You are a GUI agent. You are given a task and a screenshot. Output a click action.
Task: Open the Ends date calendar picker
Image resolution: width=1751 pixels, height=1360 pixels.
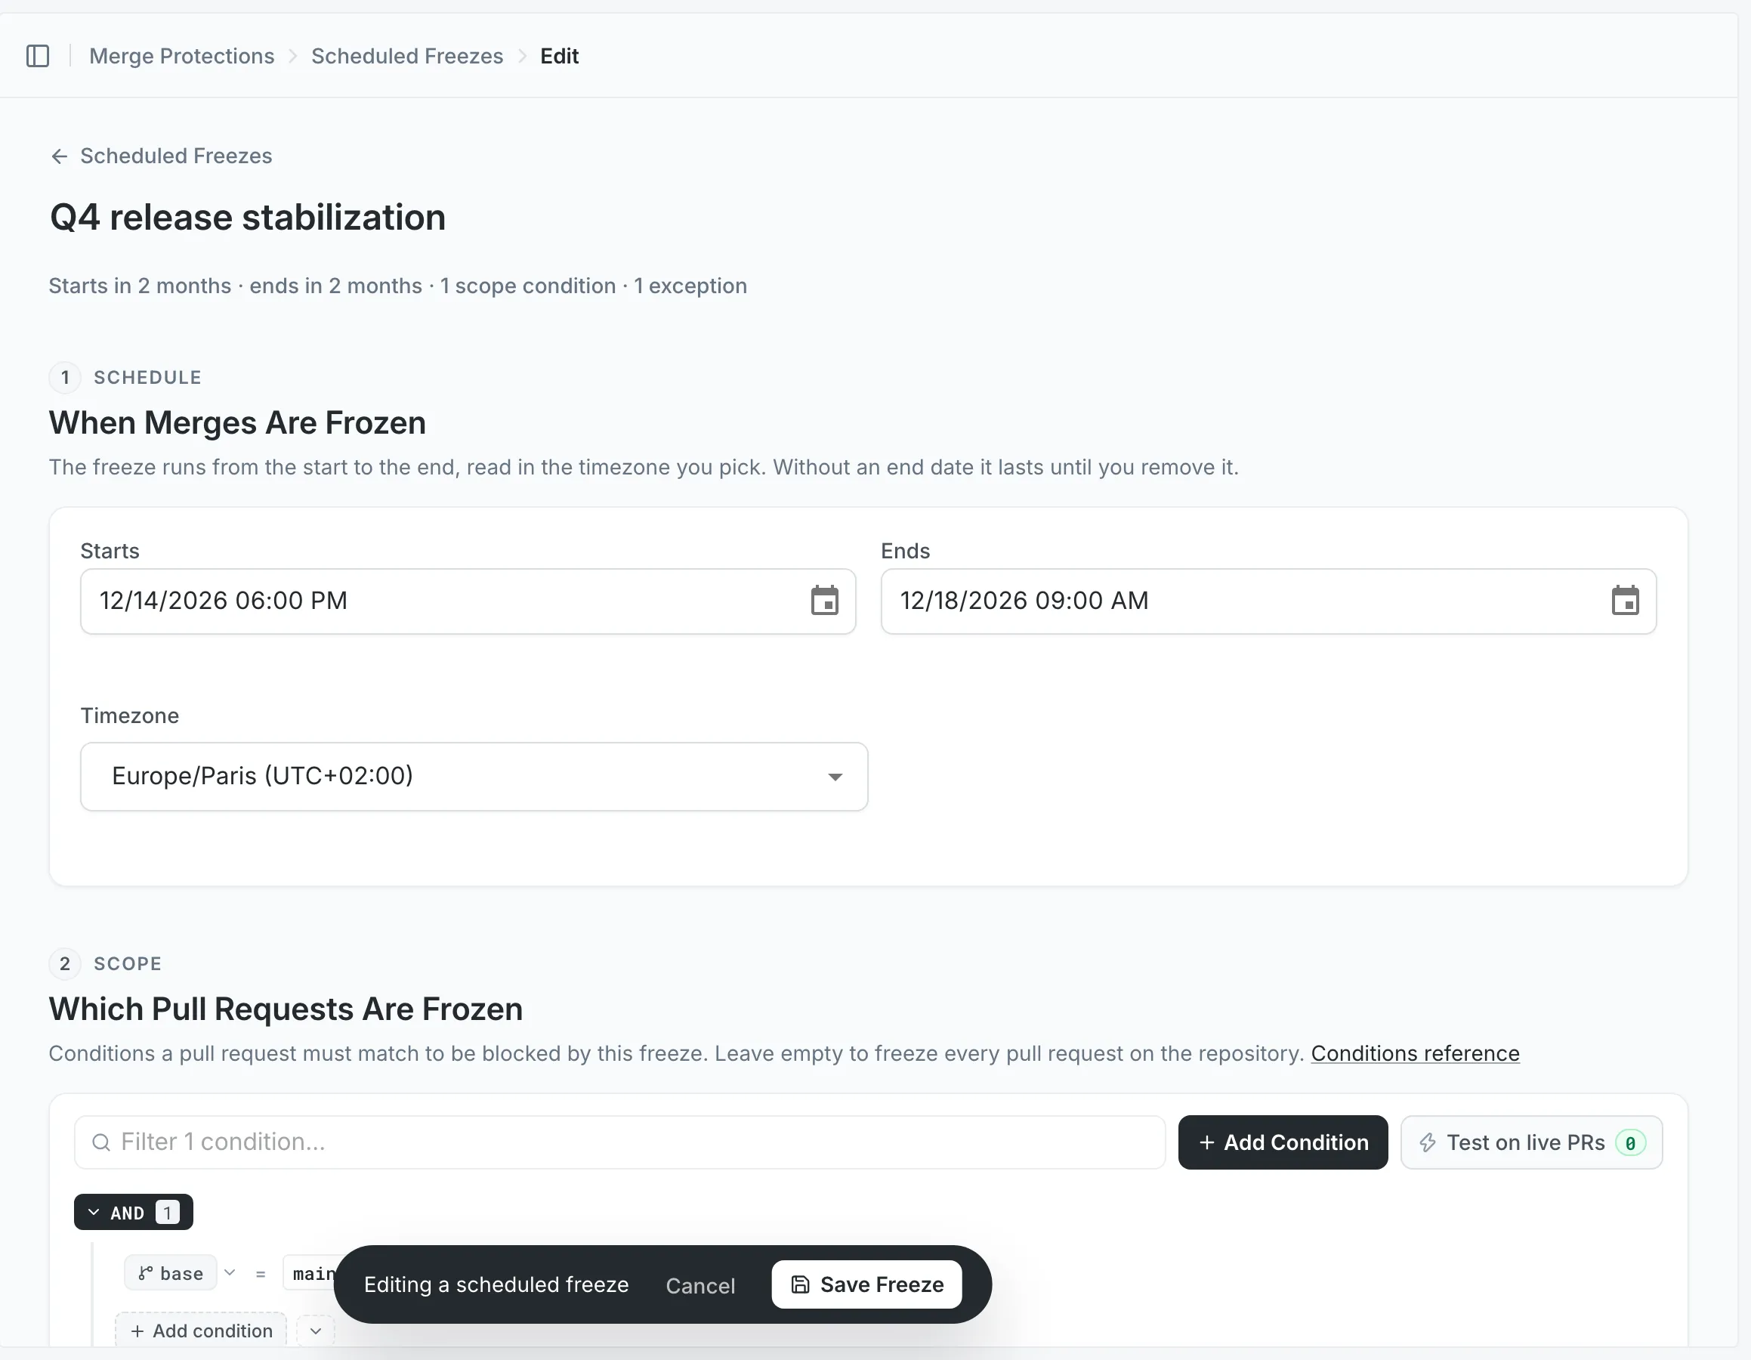click(x=1625, y=601)
